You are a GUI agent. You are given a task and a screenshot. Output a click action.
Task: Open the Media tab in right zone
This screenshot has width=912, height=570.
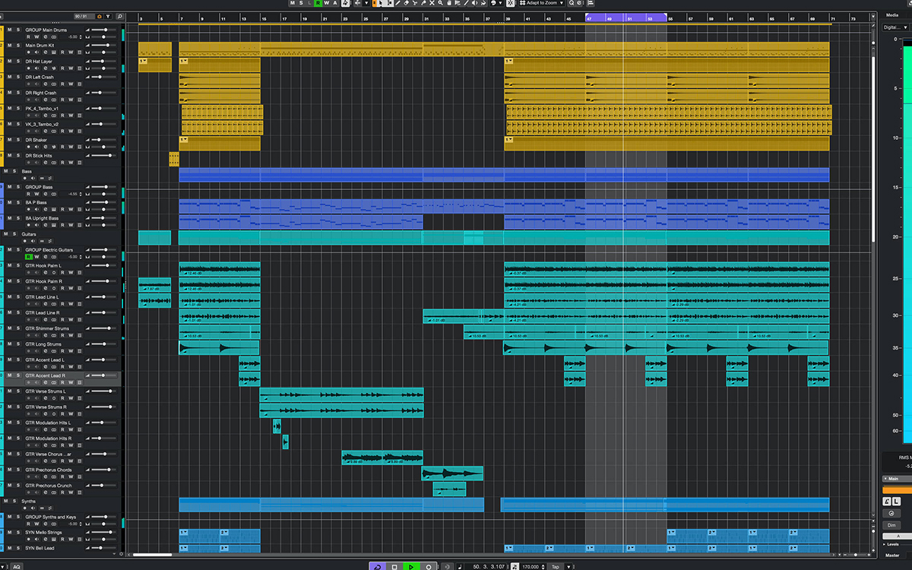point(891,14)
